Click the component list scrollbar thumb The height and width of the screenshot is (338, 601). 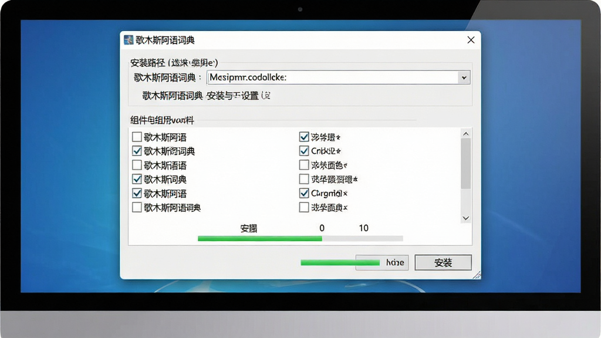[465, 164]
